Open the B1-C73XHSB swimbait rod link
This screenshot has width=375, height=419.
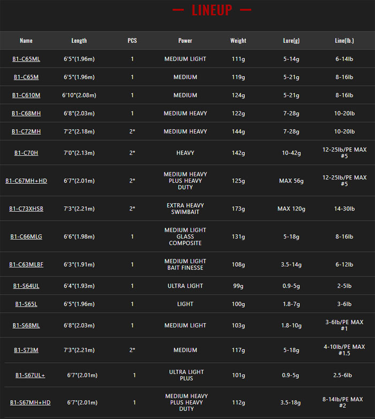pyautogui.click(x=26, y=209)
